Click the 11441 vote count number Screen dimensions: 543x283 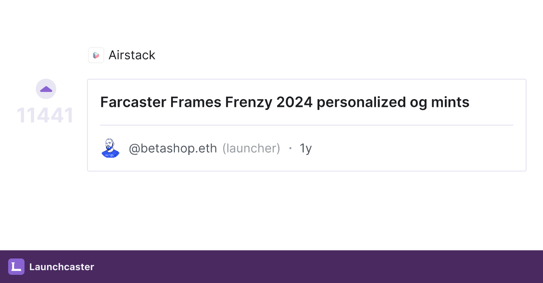tap(45, 115)
